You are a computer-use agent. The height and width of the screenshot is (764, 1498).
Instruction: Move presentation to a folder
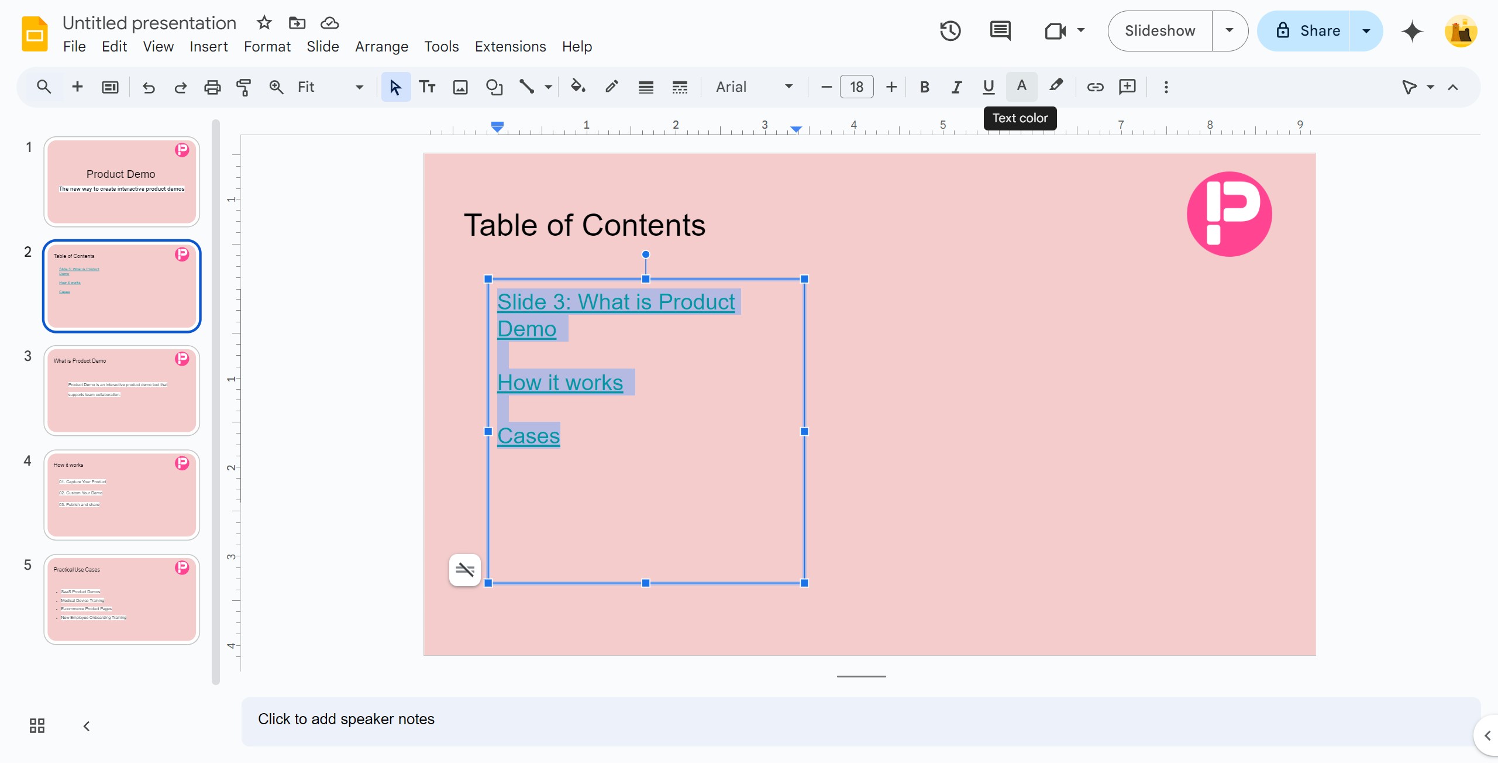point(297,23)
